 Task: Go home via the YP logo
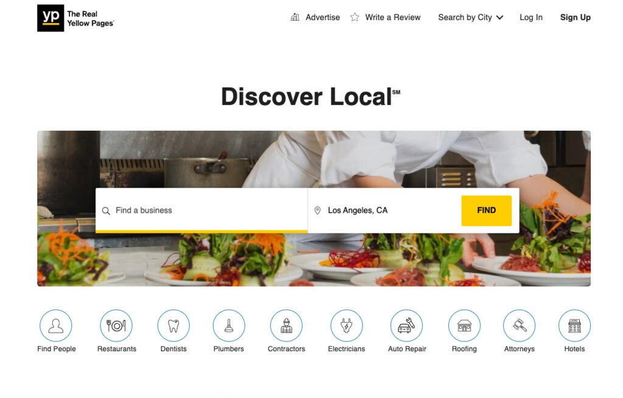pyautogui.click(x=50, y=18)
